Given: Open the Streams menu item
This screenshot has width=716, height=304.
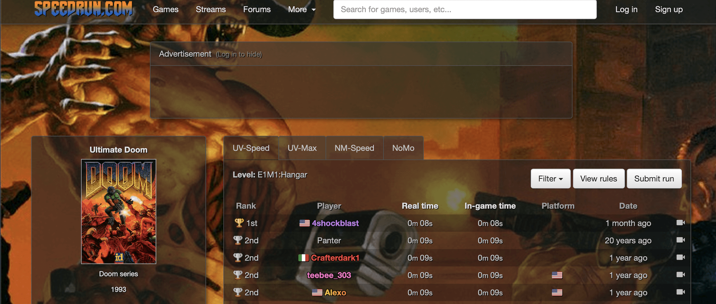Looking at the screenshot, I should [x=211, y=9].
